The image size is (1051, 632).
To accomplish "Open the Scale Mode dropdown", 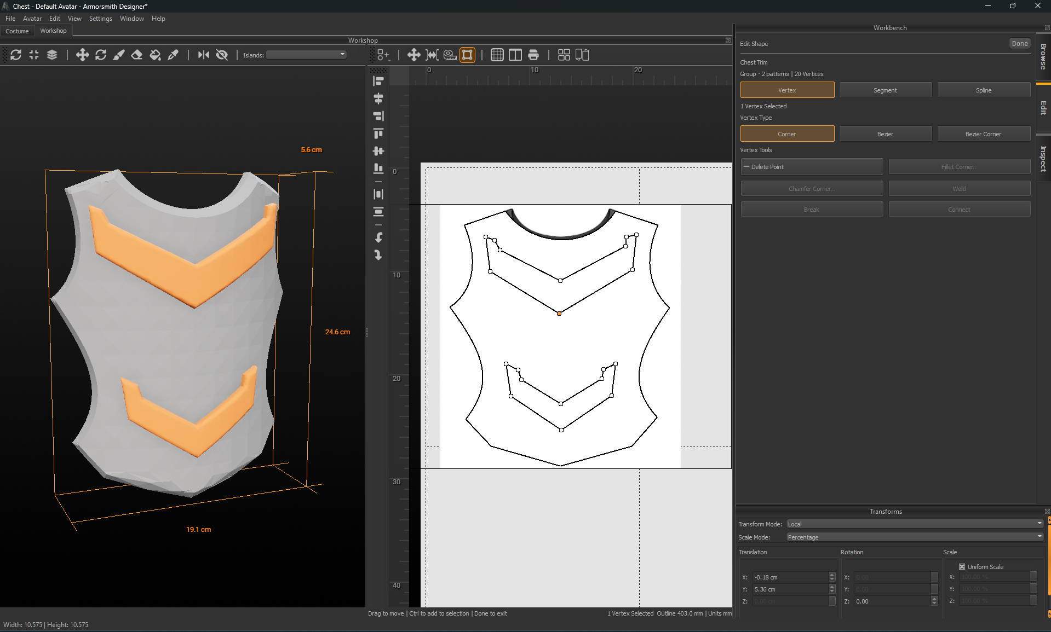I will tap(915, 537).
